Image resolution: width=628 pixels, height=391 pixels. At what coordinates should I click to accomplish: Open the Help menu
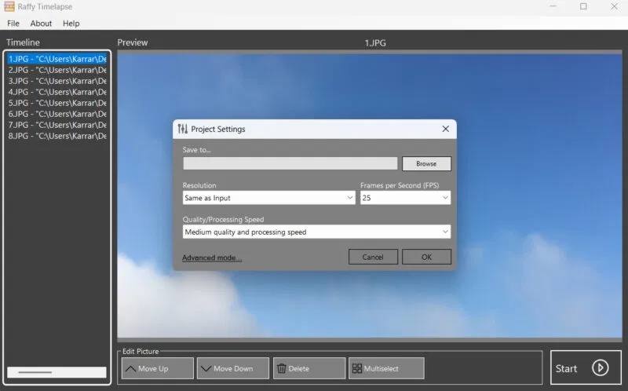point(71,24)
